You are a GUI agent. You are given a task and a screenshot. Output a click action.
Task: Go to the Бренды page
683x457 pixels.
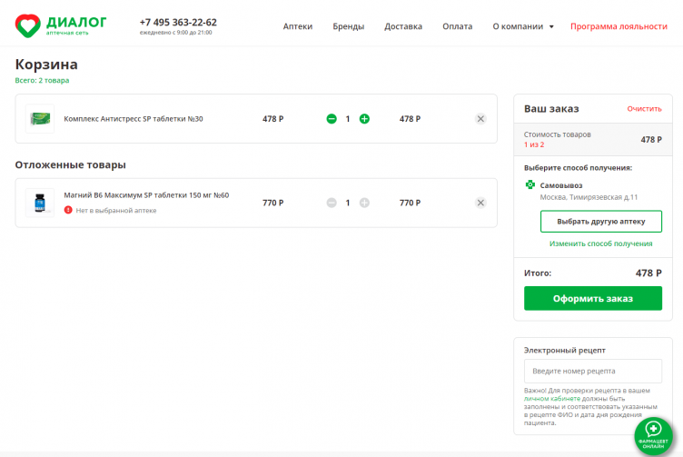348,26
